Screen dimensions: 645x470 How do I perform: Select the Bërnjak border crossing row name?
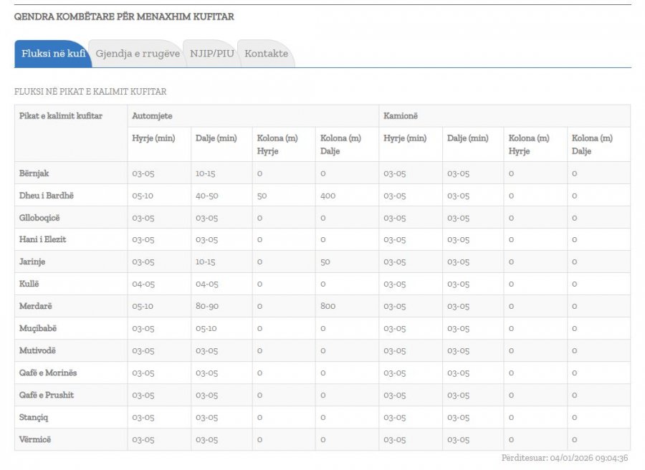coord(34,173)
